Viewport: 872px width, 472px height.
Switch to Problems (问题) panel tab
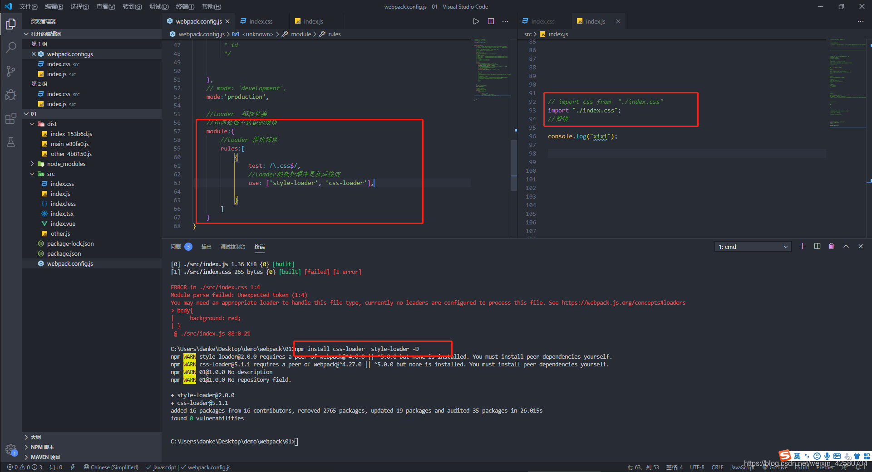181,247
